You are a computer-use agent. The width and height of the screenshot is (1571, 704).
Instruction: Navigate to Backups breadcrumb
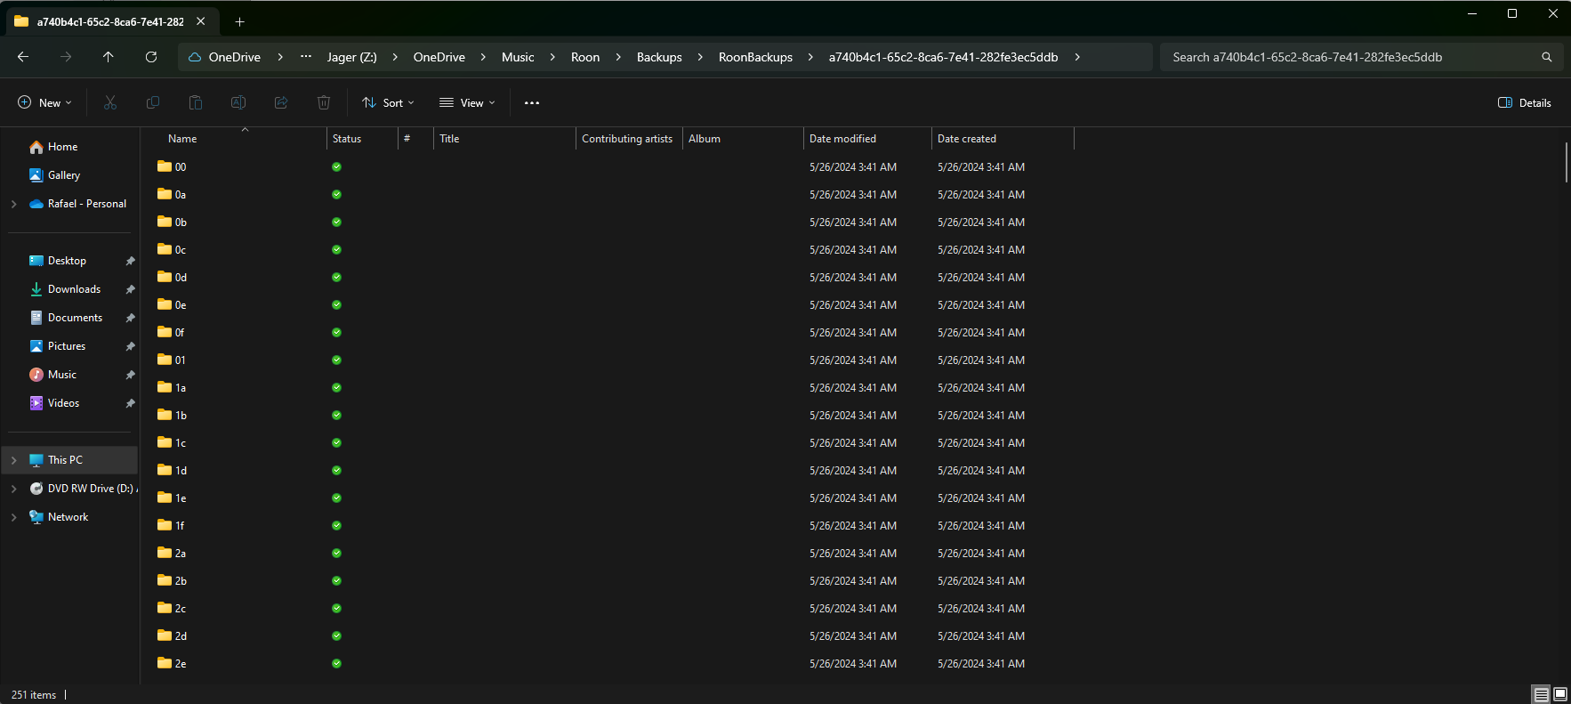(x=659, y=57)
